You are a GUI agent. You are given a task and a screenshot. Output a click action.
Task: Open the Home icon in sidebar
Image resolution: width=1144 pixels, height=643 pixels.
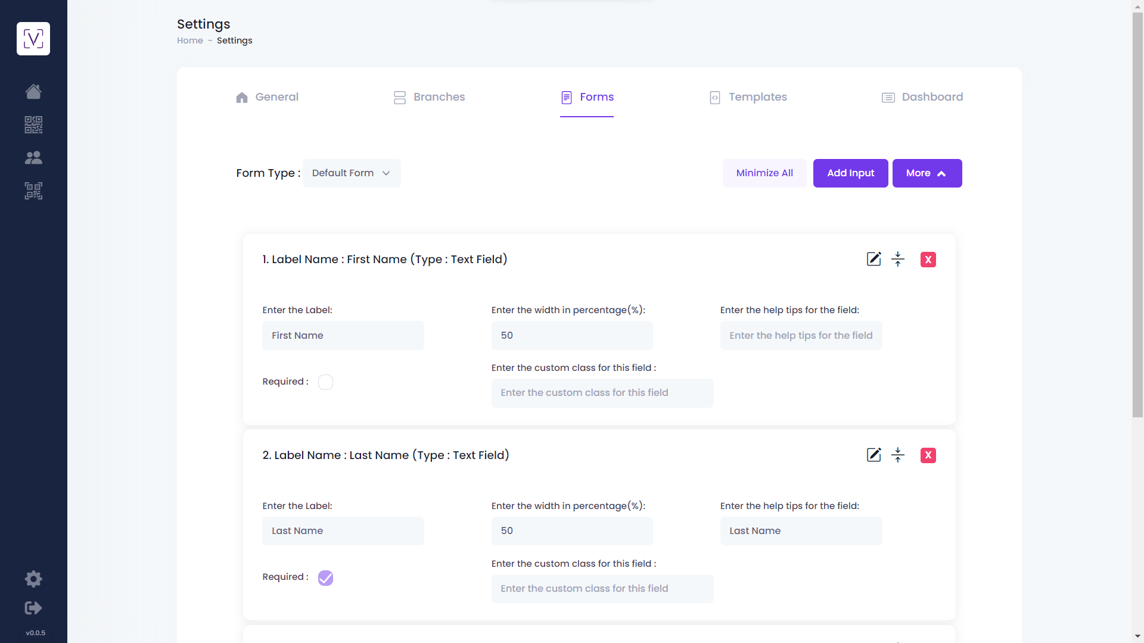click(x=33, y=91)
